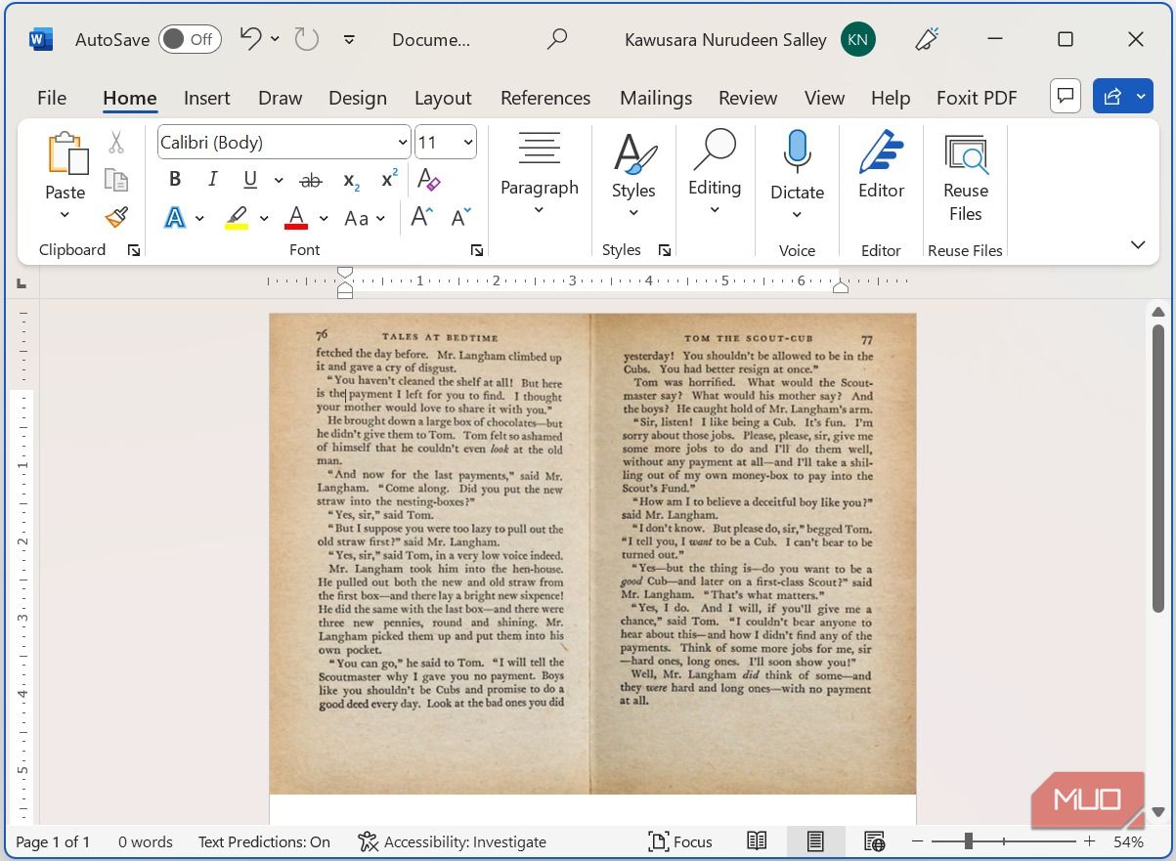
Task: Toggle the AutoSave switch
Action: pyautogui.click(x=190, y=39)
